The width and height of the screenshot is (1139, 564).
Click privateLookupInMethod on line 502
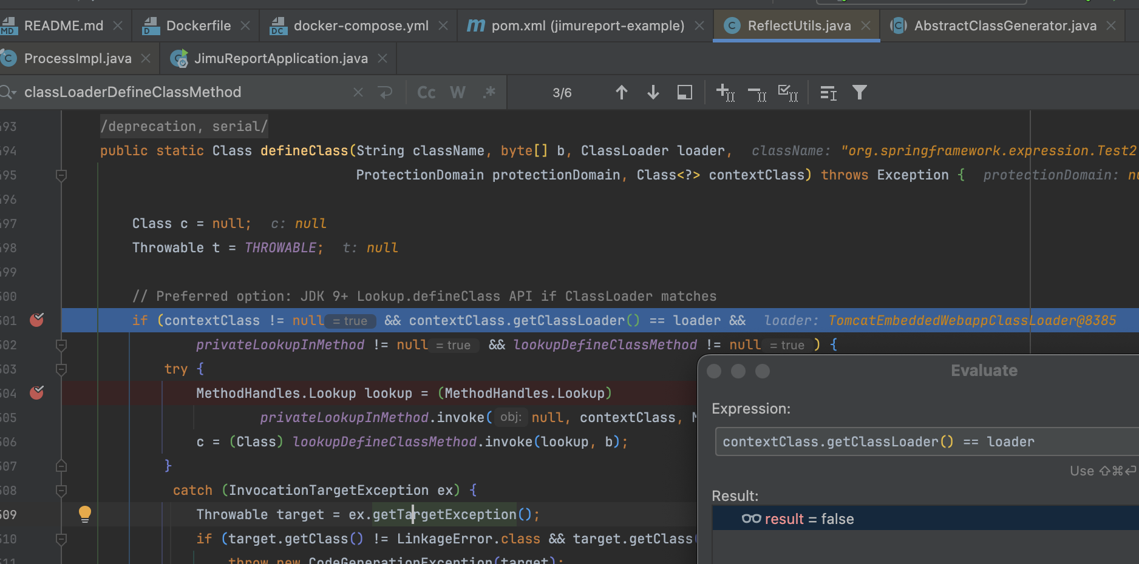pos(280,344)
